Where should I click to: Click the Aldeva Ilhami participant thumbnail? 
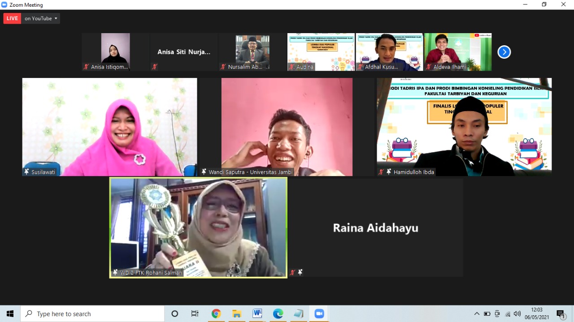pos(458,52)
